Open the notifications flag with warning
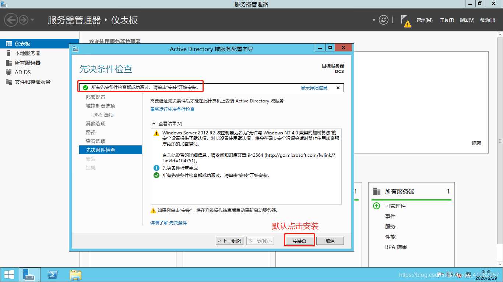Screen dimensions: 503x282 [405, 21]
